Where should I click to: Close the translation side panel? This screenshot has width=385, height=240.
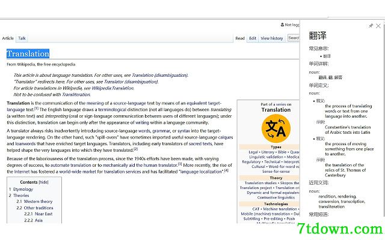click(378, 26)
